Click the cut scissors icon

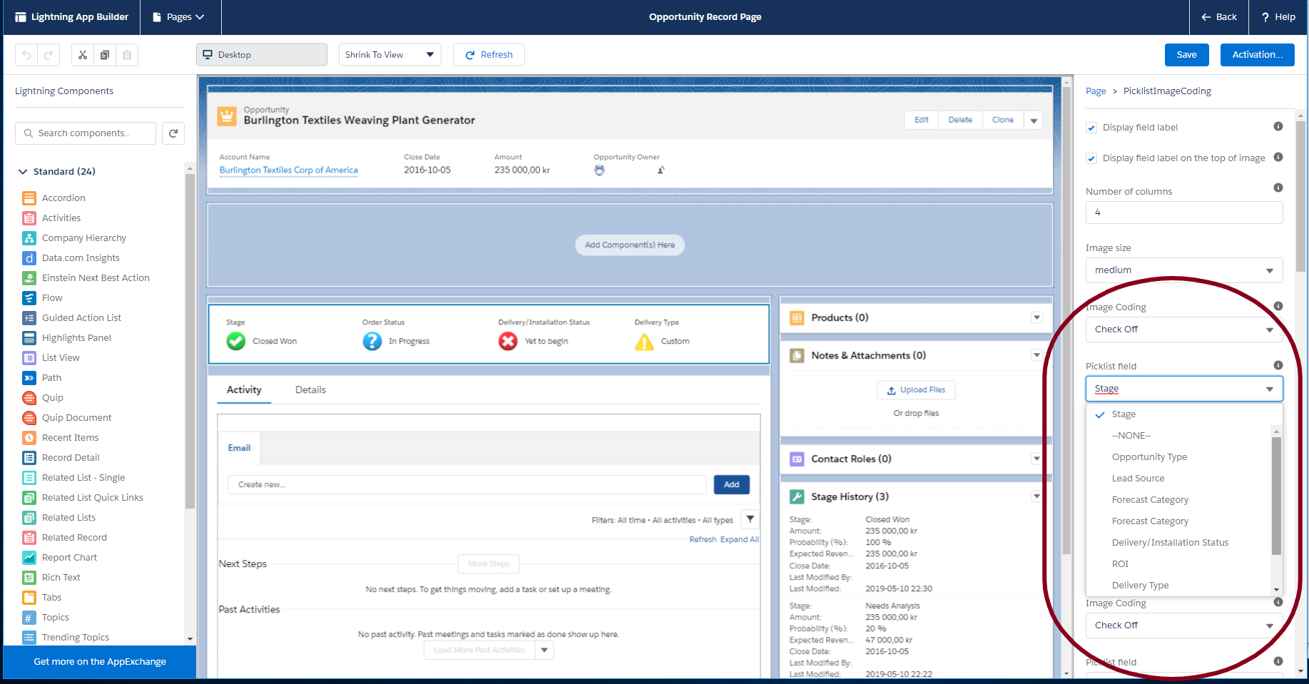[x=83, y=55]
